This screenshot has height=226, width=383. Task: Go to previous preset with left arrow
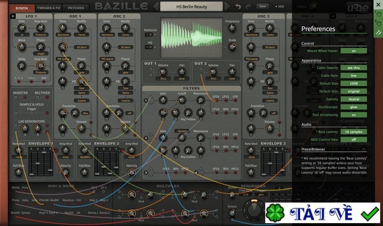pyautogui.click(x=156, y=7)
